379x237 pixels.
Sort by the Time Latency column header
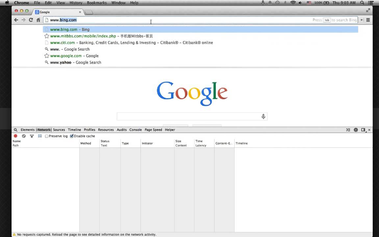(204, 144)
